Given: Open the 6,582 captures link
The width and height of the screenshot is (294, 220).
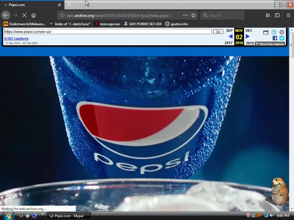Looking at the screenshot, I should 16,39.
